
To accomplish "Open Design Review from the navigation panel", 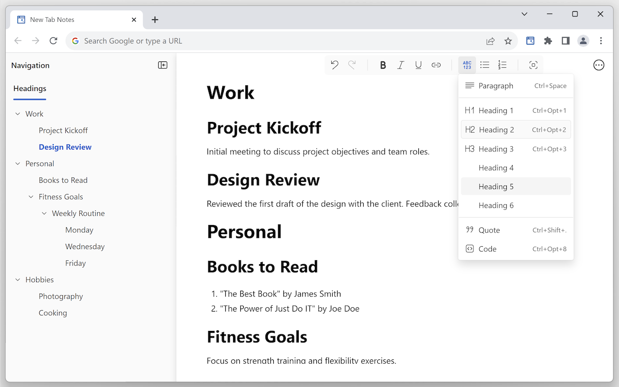I will (x=65, y=147).
